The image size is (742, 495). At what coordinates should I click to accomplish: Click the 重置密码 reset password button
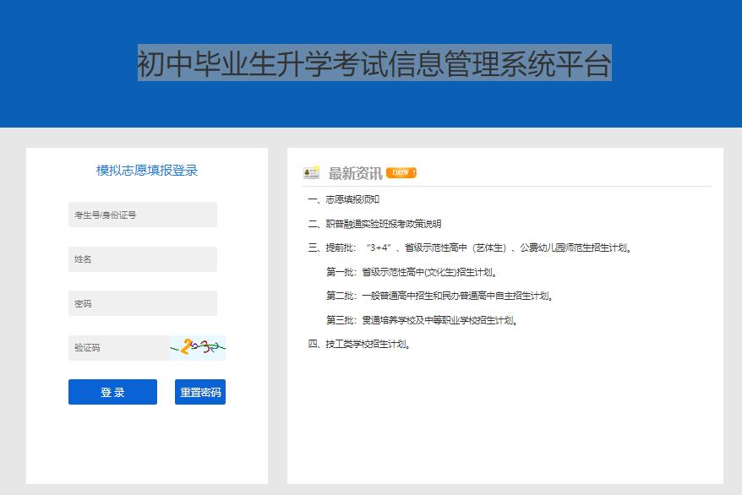[x=200, y=392]
